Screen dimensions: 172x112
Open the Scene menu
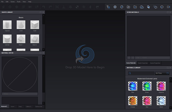pos(13,2)
